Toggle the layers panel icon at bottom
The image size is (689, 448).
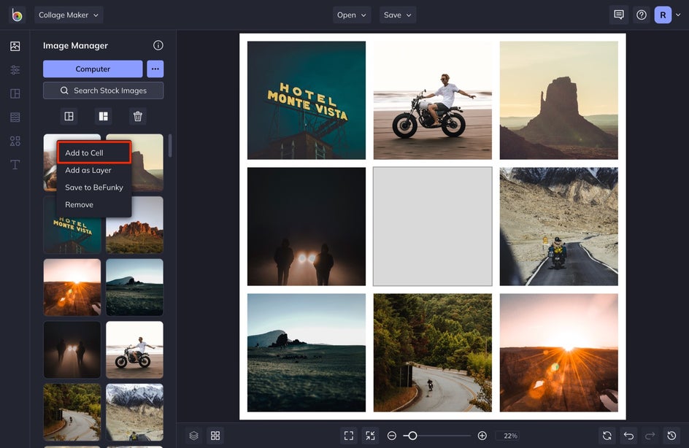[193, 436]
